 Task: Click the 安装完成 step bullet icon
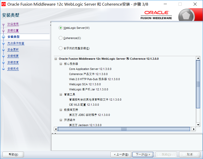click(x=4, y=69)
